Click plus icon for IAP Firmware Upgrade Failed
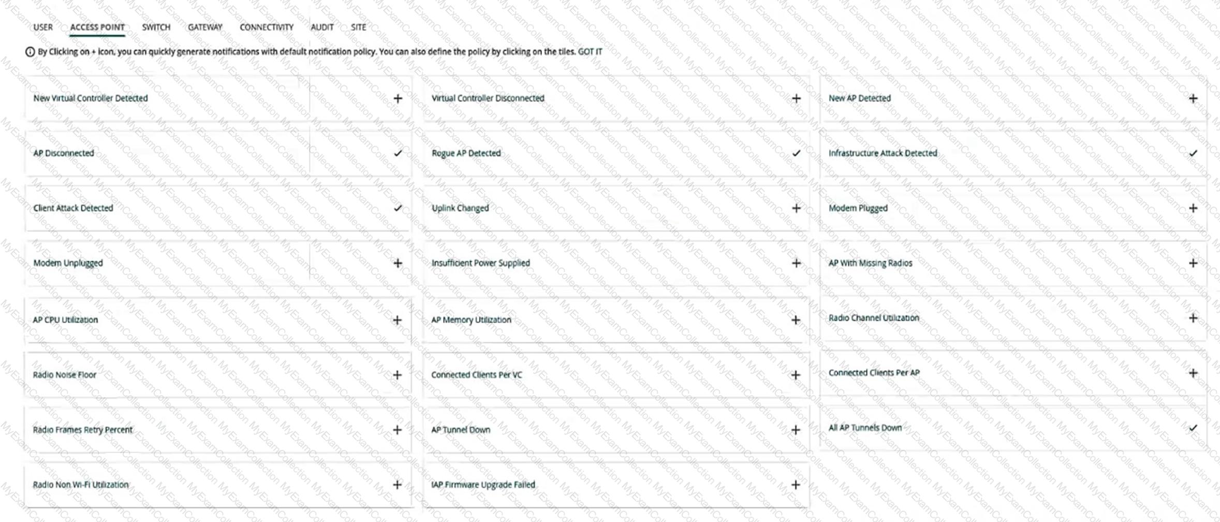 [796, 485]
